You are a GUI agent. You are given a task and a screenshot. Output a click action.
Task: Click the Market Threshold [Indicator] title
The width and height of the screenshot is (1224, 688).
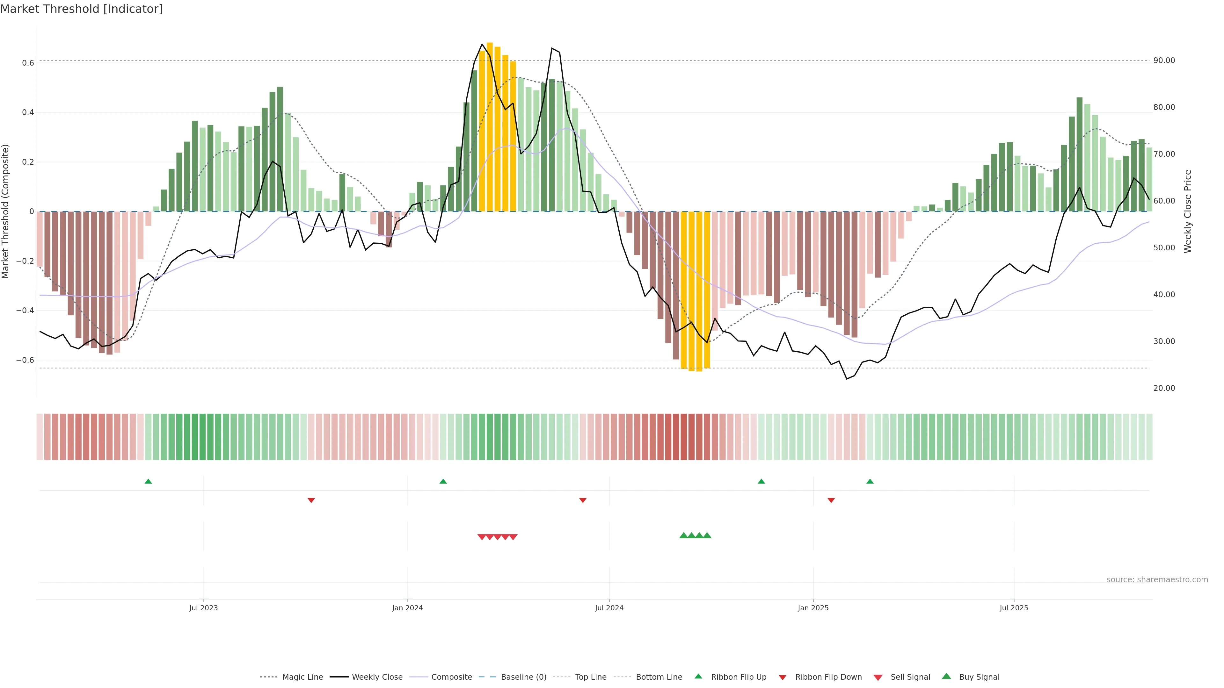(81, 9)
